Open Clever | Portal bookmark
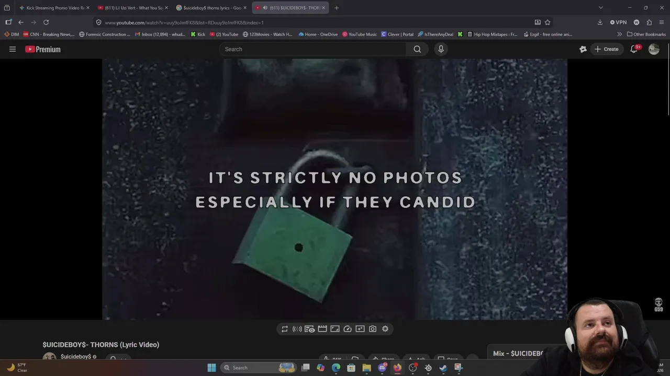The image size is (670, 376). pyautogui.click(x=397, y=34)
